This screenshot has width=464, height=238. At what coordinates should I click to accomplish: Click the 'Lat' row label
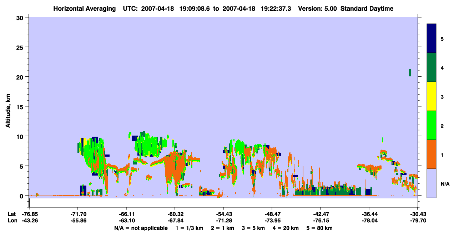[x=12, y=214]
